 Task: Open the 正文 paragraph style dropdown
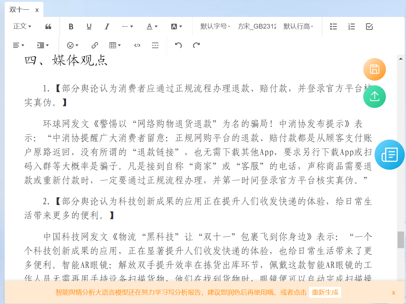(x=22, y=26)
